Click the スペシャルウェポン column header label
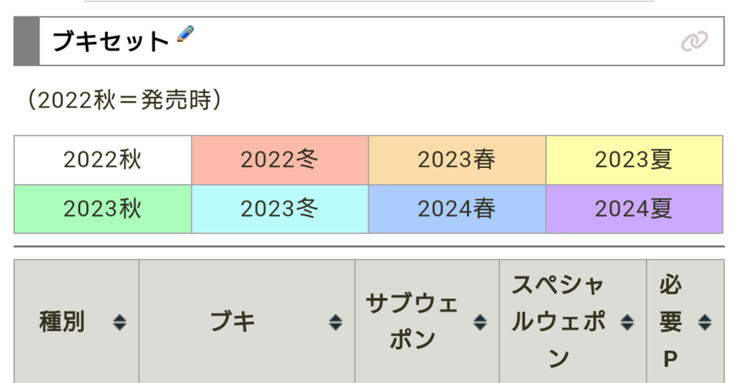The height and width of the screenshot is (383, 739). (x=559, y=322)
